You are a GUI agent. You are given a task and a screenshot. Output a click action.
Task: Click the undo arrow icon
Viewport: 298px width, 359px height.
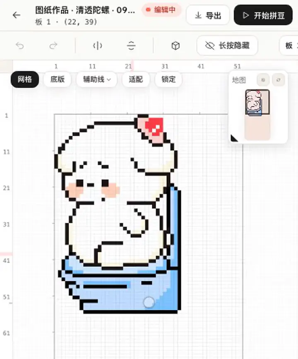20,46
